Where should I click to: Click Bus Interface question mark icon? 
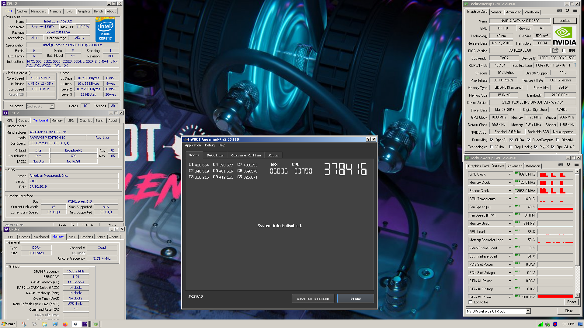coord(575,65)
